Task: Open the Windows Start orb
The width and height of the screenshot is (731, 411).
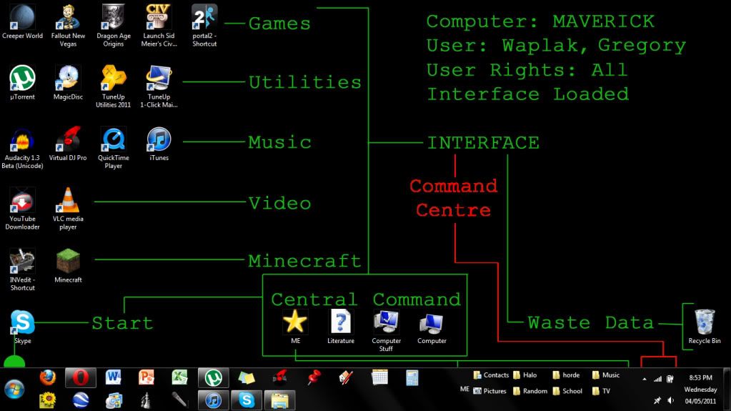Action: [x=14, y=389]
